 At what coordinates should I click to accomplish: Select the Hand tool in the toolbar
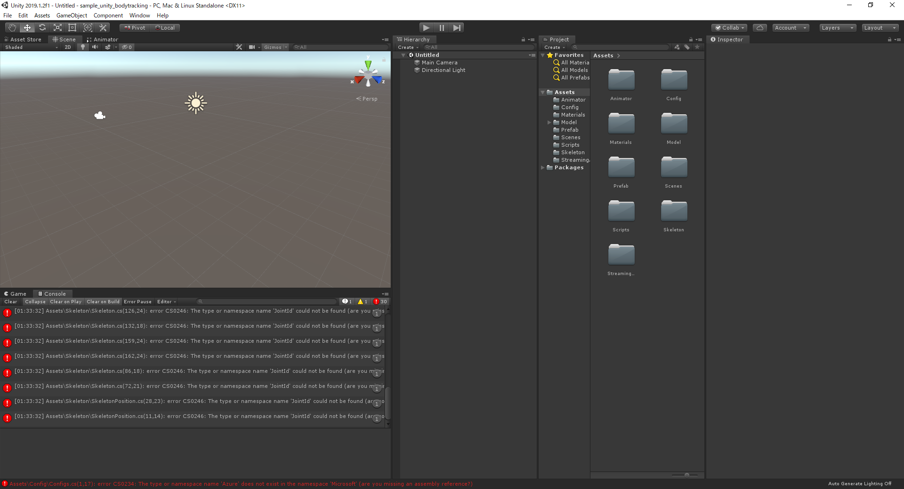(x=12, y=28)
